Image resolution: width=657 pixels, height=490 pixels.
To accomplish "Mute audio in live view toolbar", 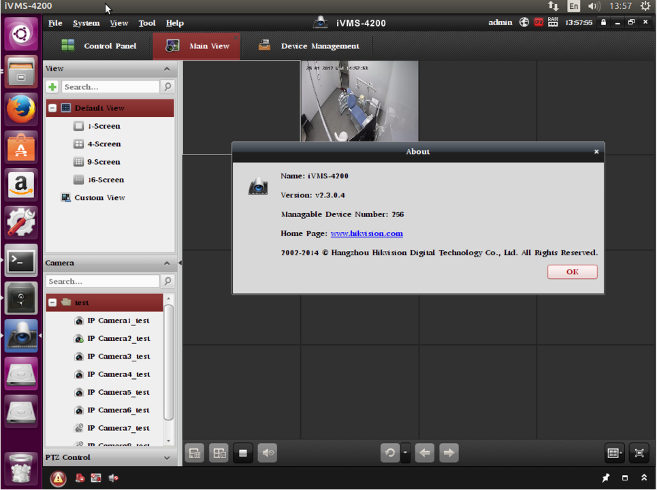I will coord(268,453).
